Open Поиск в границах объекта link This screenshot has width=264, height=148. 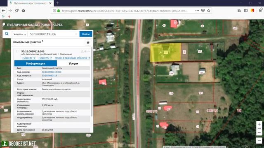(x=72, y=58)
